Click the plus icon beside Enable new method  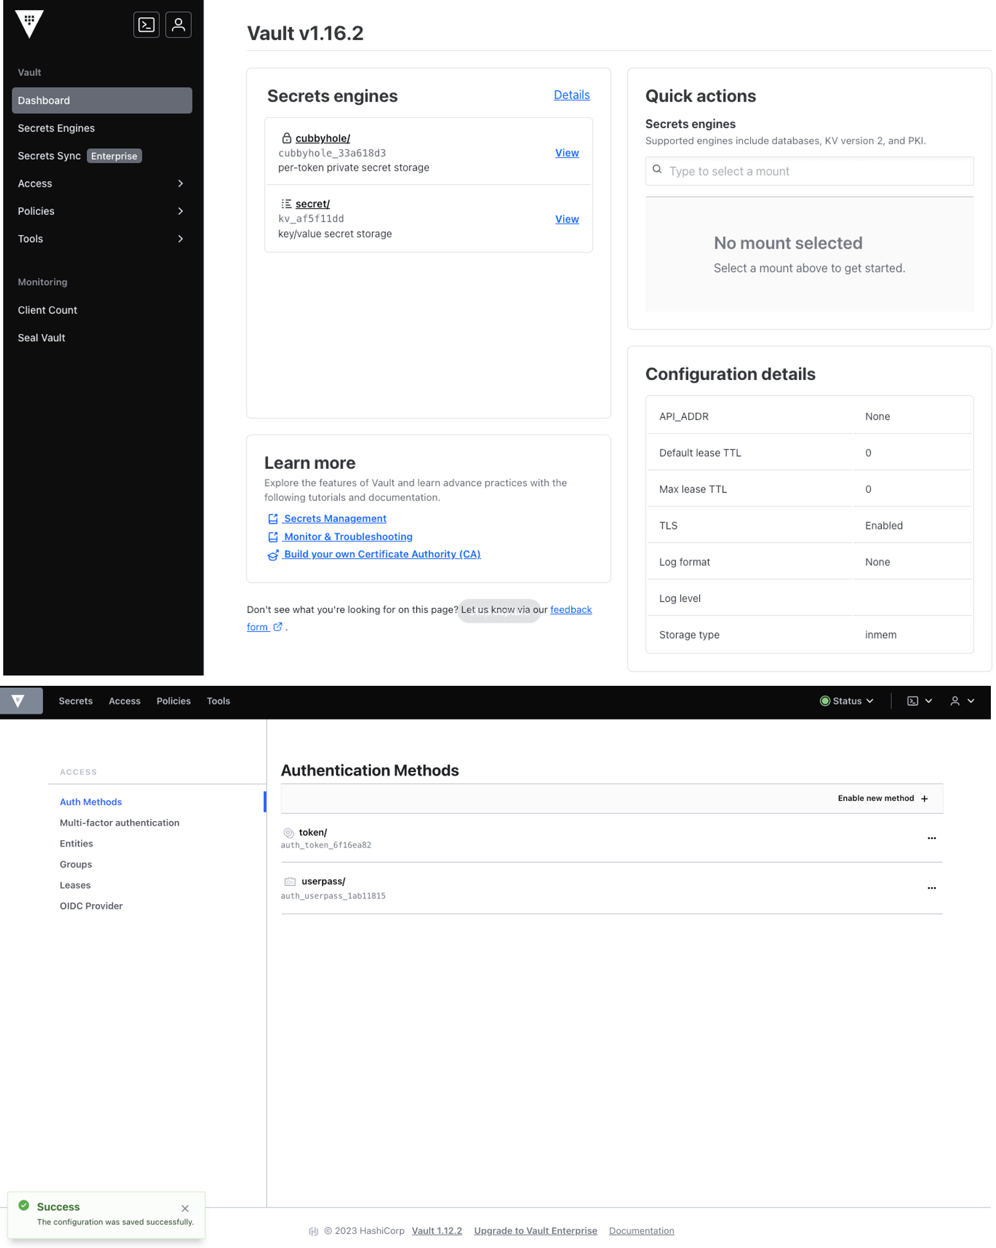point(925,799)
